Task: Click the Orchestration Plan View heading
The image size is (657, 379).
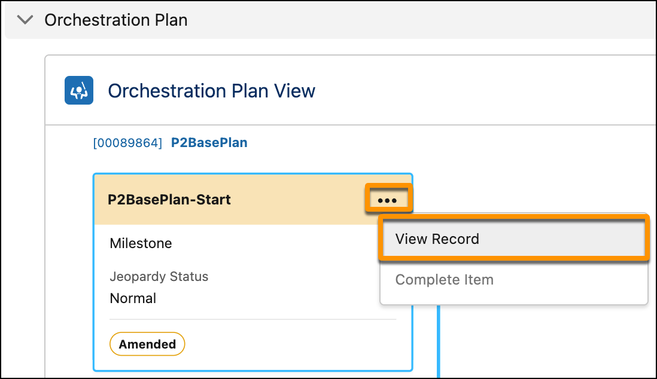Action: tap(211, 90)
